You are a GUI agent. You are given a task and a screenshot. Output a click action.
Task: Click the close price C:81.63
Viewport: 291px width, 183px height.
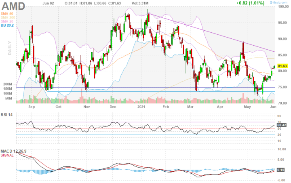(114, 3)
